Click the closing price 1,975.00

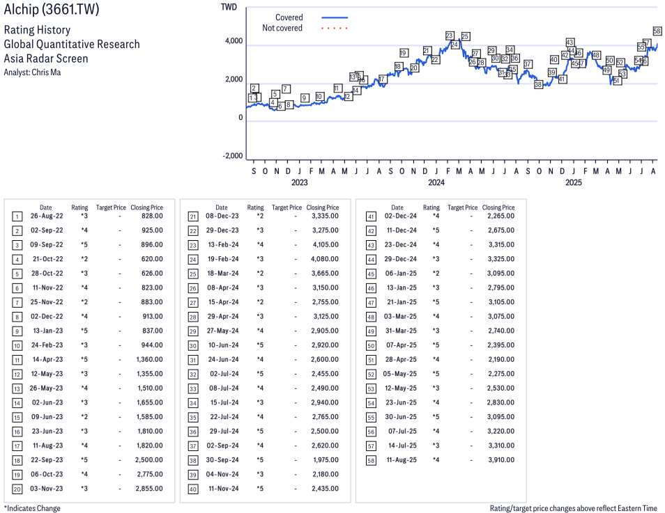pos(326,460)
